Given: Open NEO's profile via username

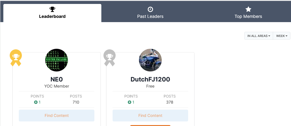Looking at the screenshot, I should click(x=56, y=79).
